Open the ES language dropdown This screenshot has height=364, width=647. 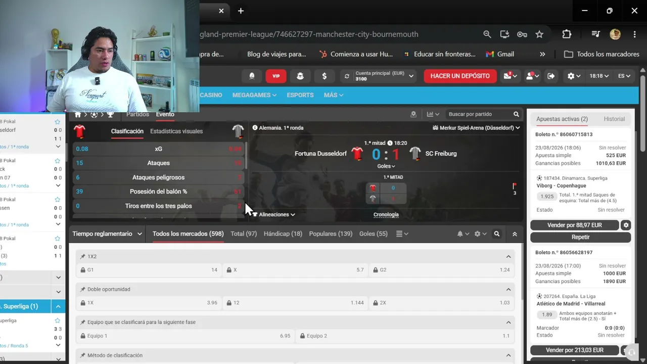(x=624, y=76)
